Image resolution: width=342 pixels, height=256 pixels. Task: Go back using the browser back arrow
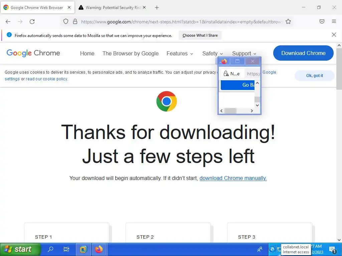click(8, 22)
